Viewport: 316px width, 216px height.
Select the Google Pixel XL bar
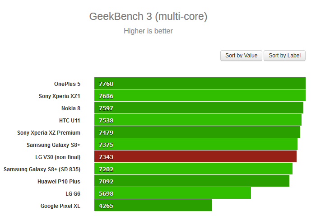pos(153,206)
